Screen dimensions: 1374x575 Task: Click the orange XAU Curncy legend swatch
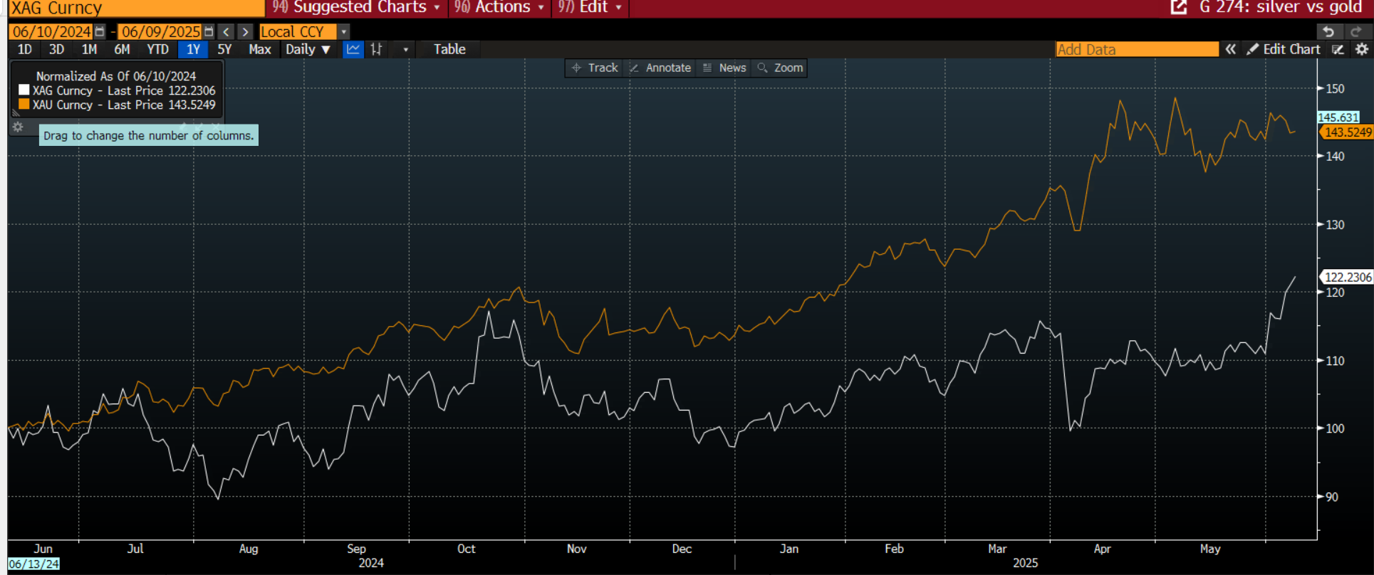(x=24, y=105)
